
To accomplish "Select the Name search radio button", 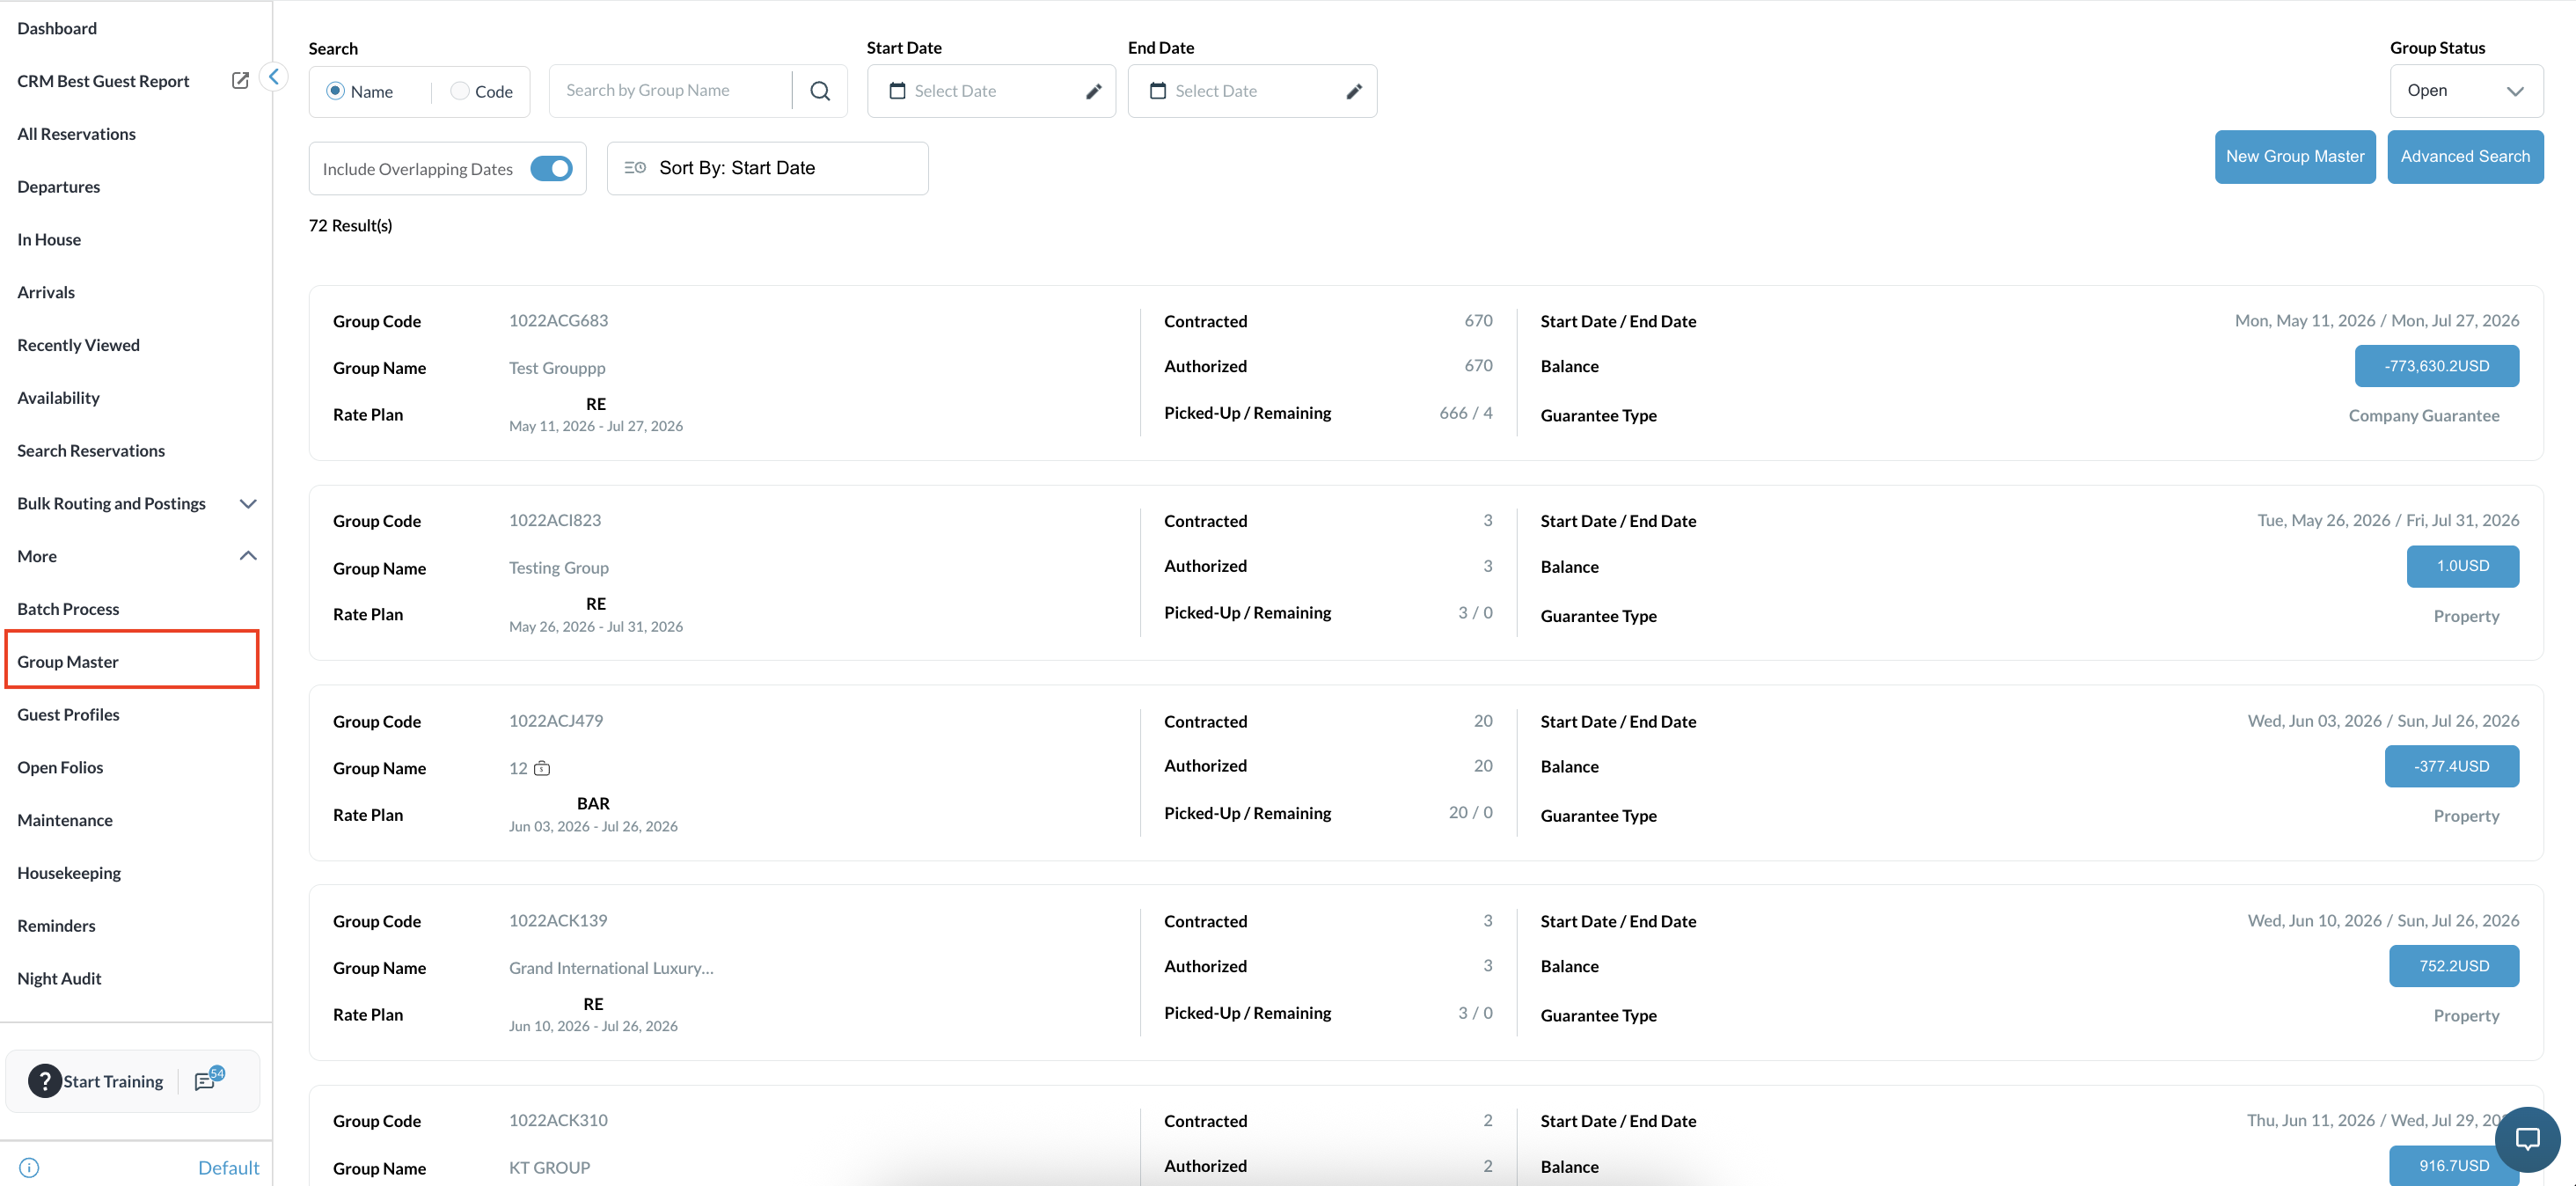I will pos(336,91).
